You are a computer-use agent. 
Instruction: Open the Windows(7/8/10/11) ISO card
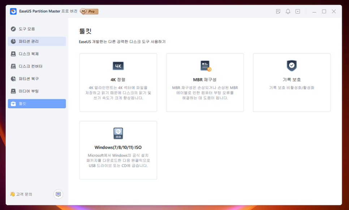point(118,150)
